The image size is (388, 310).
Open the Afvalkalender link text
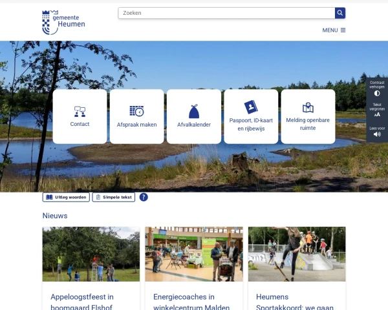194,125
